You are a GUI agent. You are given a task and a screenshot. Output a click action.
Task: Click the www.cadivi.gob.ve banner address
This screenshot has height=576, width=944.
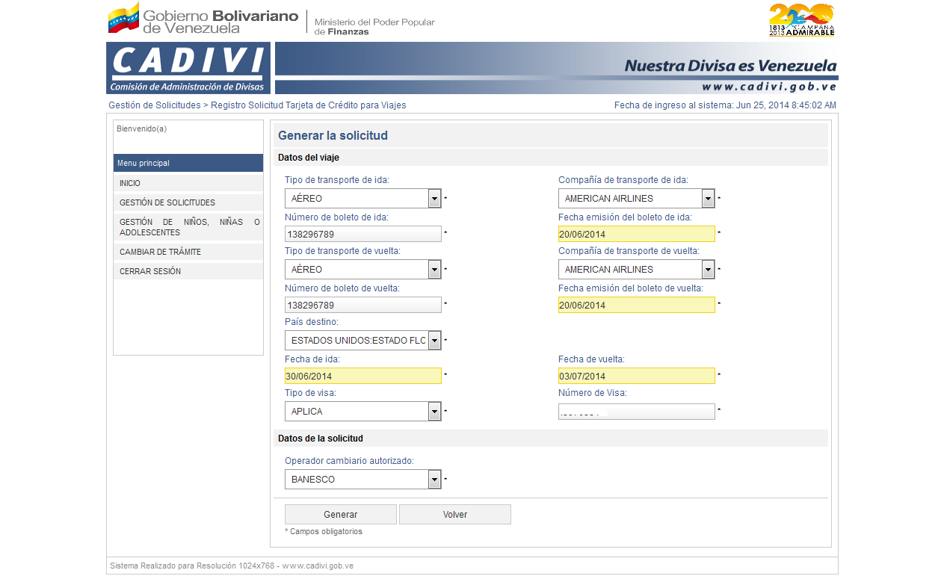[769, 87]
